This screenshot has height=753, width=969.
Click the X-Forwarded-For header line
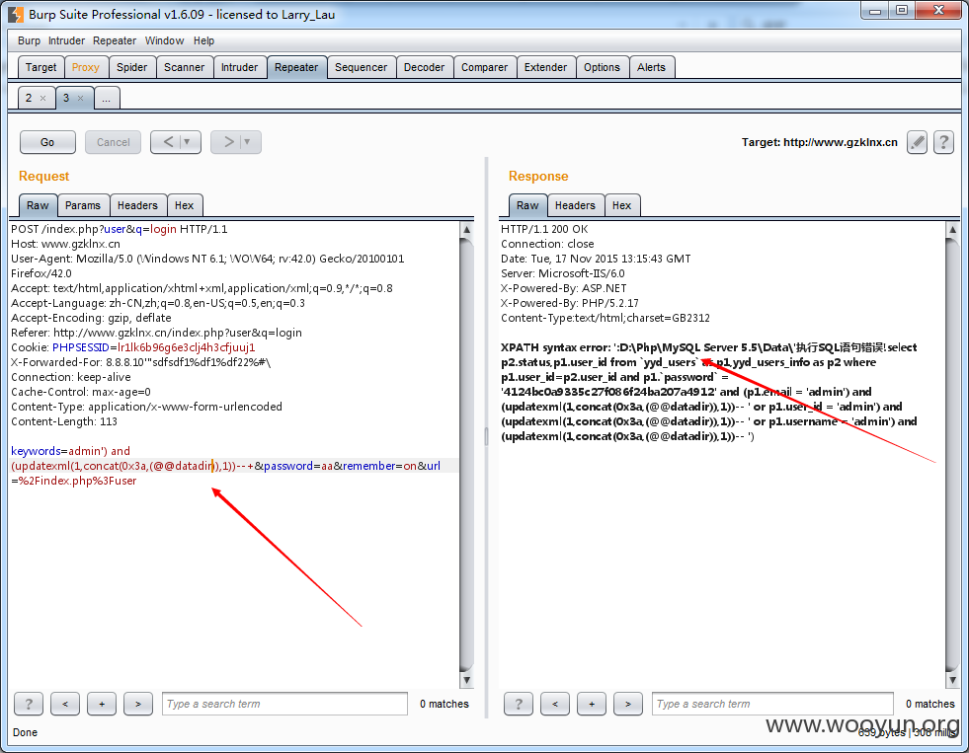click(141, 362)
